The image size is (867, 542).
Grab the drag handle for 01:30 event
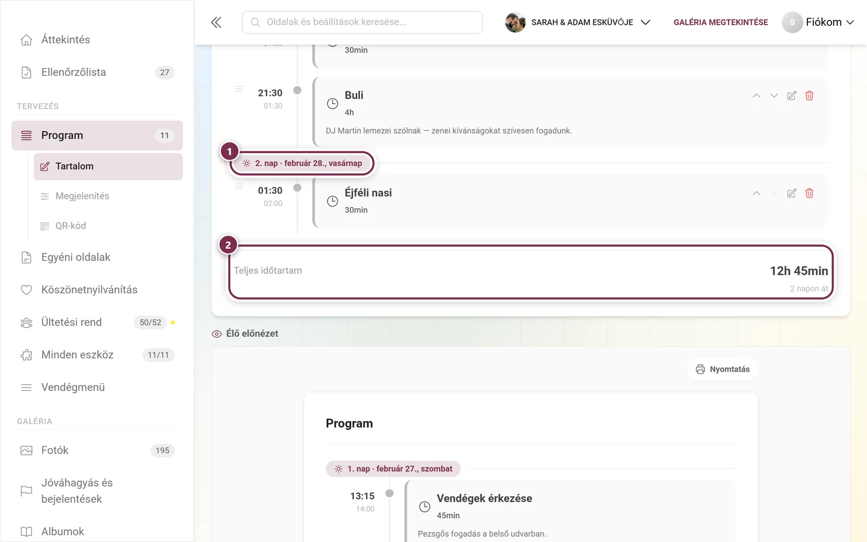(239, 187)
